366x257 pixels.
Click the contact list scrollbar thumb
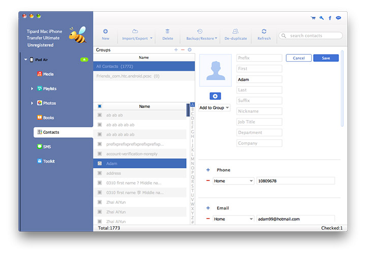coord(188,110)
